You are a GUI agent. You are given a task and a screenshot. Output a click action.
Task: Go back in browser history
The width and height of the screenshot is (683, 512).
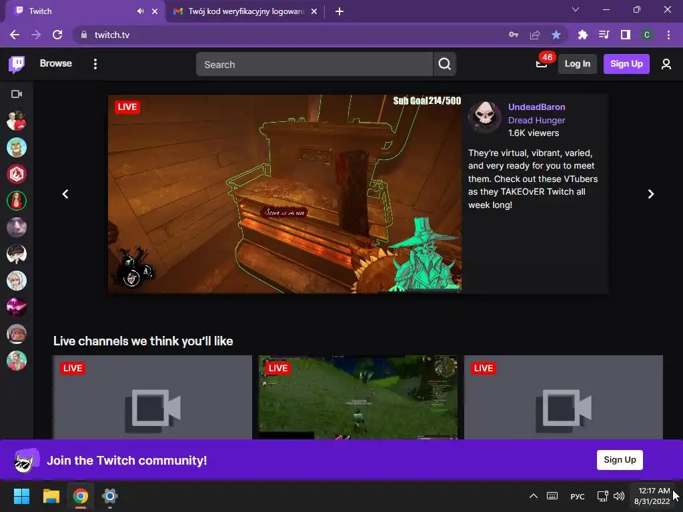point(15,35)
